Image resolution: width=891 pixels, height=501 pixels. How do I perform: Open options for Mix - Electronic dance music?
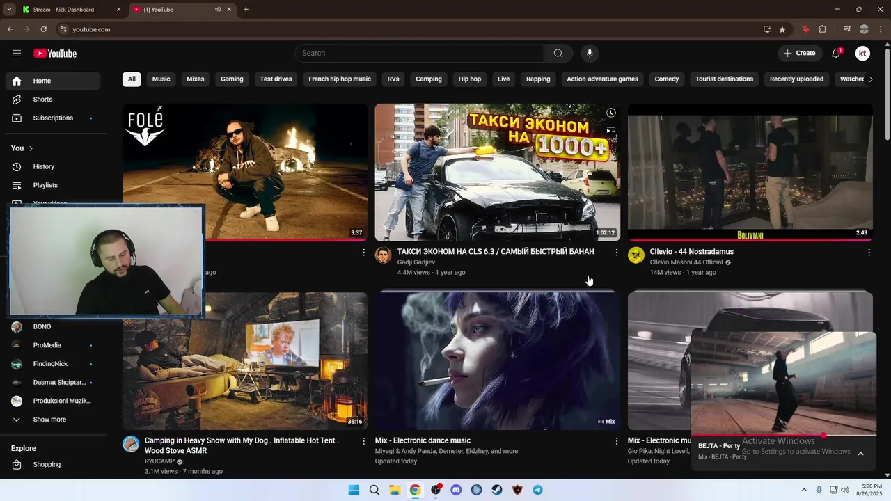pyautogui.click(x=616, y=441)
